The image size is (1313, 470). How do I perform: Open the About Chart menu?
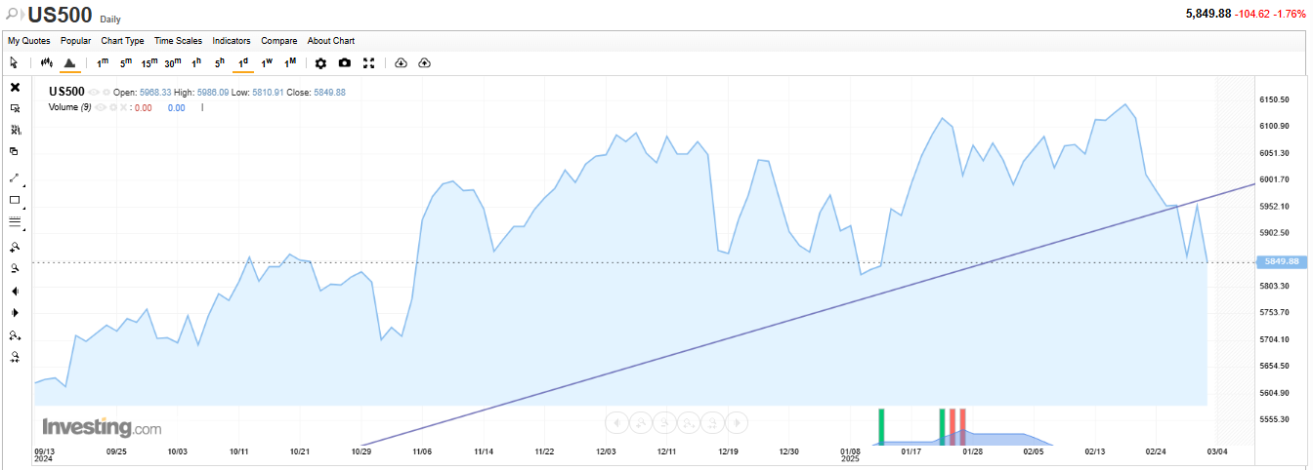(331, 41)
